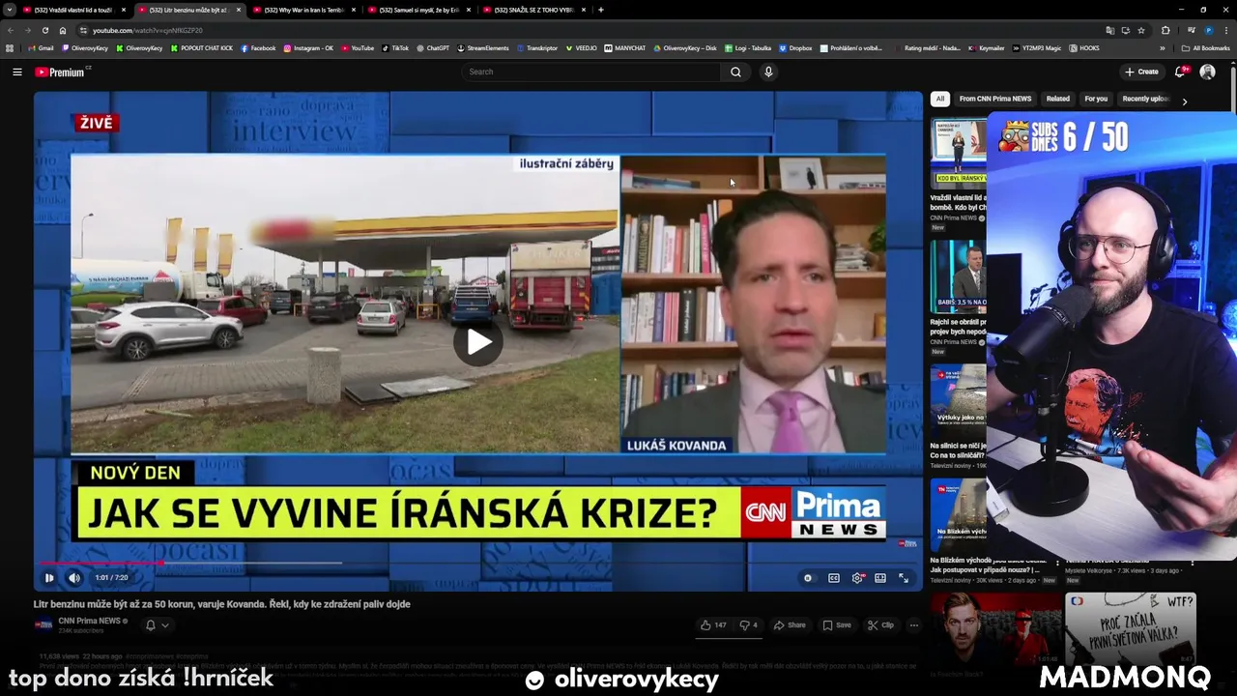The height and width of the screenshot is (696, 1237).
Task: Like the video with 147 likes
Action: (x=714, y=625)
